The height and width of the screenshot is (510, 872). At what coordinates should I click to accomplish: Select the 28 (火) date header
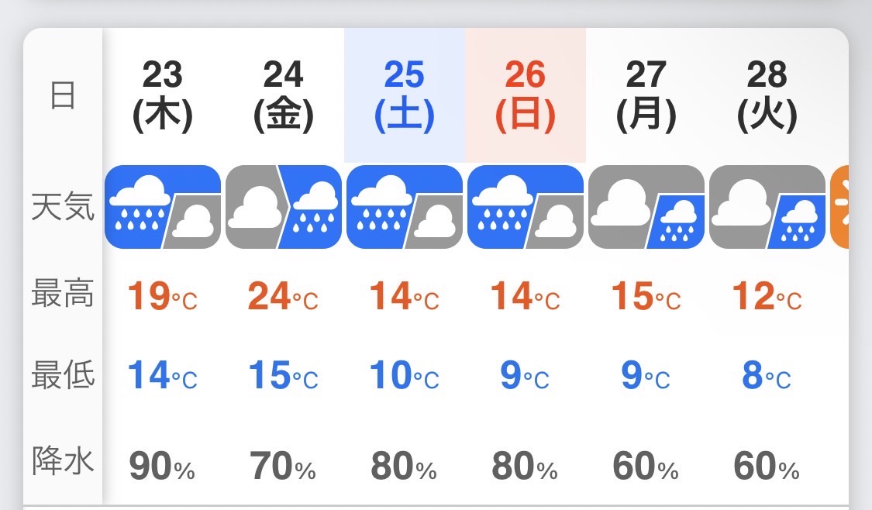coord(767,95)
